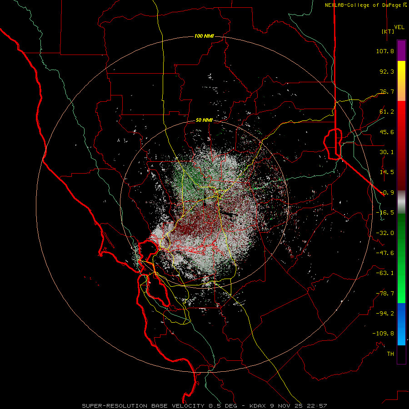Image resolution: width=409 pixels, height=409 pixels.
Task: Click the -47.6 velocity scale value
Action: click(385, 253)
